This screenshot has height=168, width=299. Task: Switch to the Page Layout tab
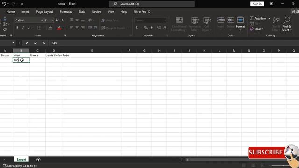coord(45,12)
